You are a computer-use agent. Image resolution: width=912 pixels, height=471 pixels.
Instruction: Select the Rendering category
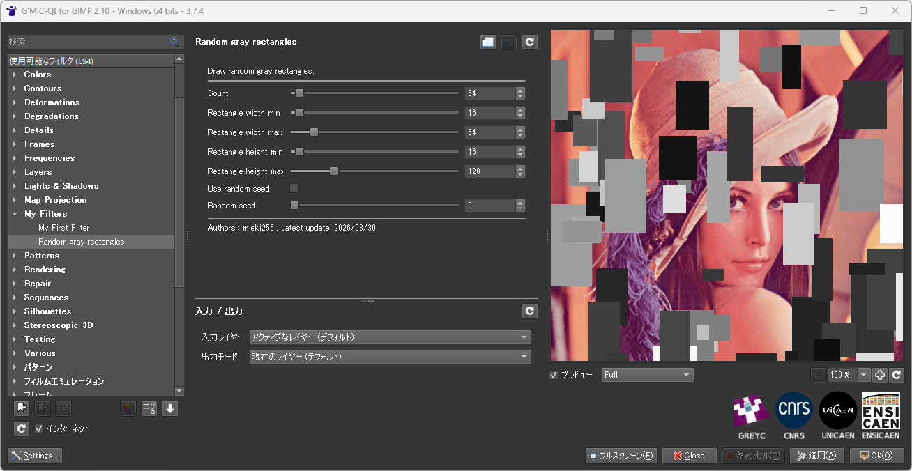point(45,270)
